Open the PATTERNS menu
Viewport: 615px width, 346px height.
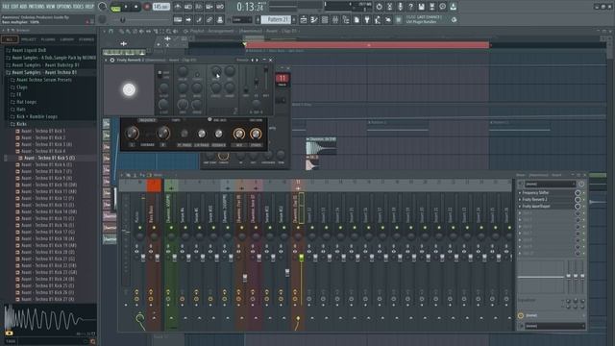(37, 7)
